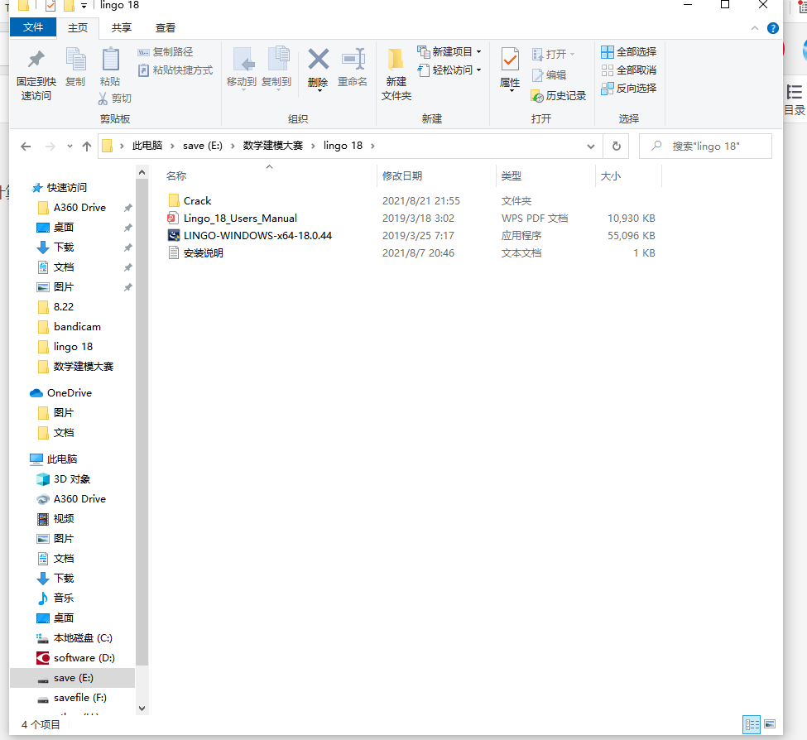
Task: Click the search lingo 18 box
Action: coord(706,147)
